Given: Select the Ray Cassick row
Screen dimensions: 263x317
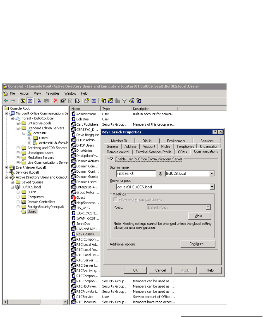Looking at the screenshot, I should [x=85, y=234].
